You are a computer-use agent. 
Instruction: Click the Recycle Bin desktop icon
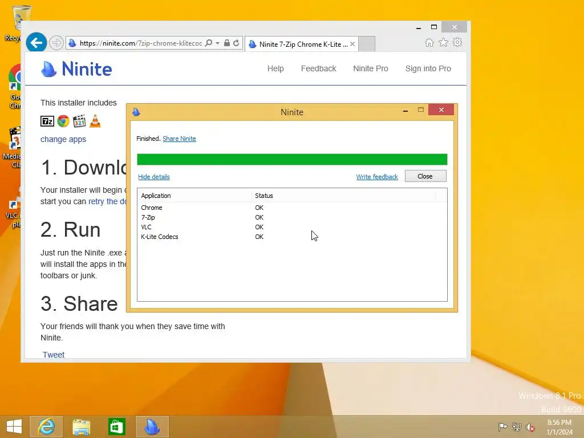pyautogui.click(x=14, y=23)
